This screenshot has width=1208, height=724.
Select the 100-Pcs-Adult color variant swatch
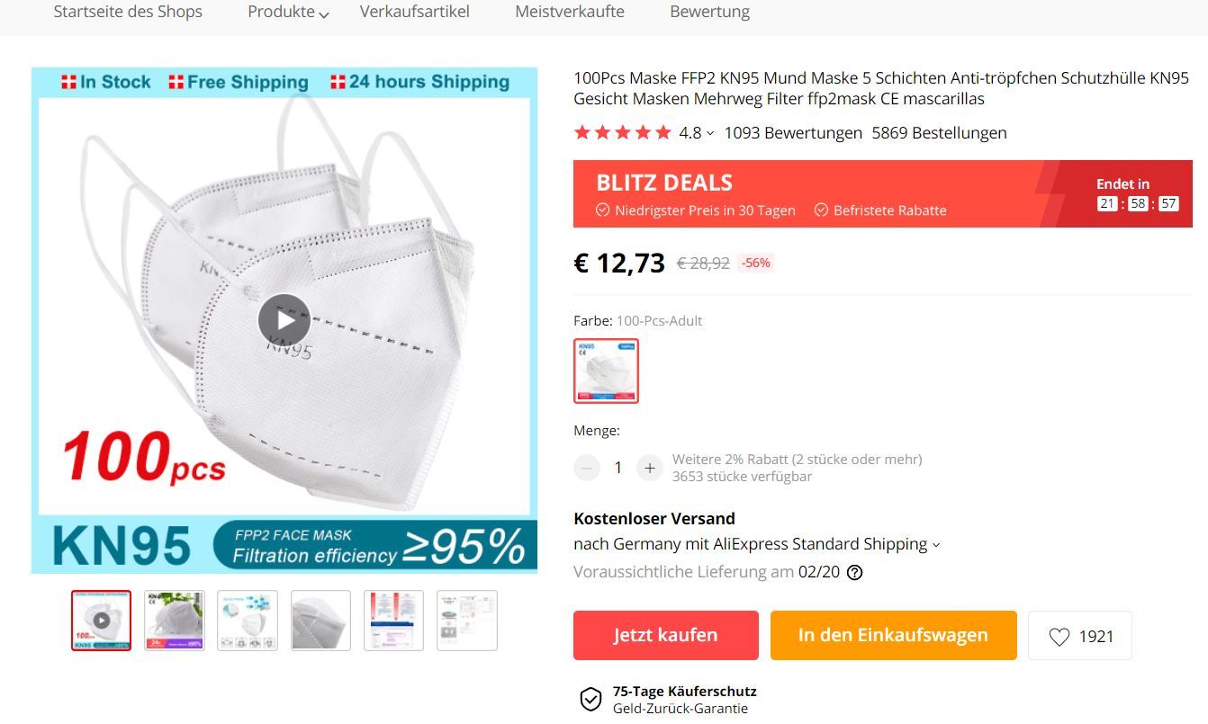click(606, 371)
